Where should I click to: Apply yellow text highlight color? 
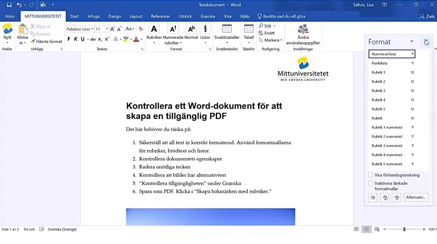coord(126,38)
